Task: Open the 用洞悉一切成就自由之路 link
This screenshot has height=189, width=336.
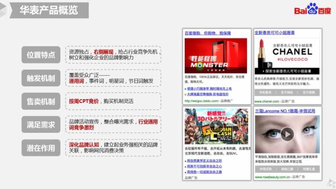Action: coord(204,172)
